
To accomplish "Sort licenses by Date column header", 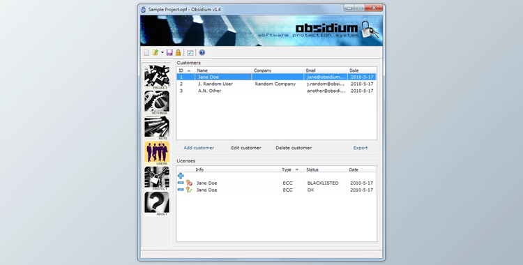I will click(x=362, y=169).
